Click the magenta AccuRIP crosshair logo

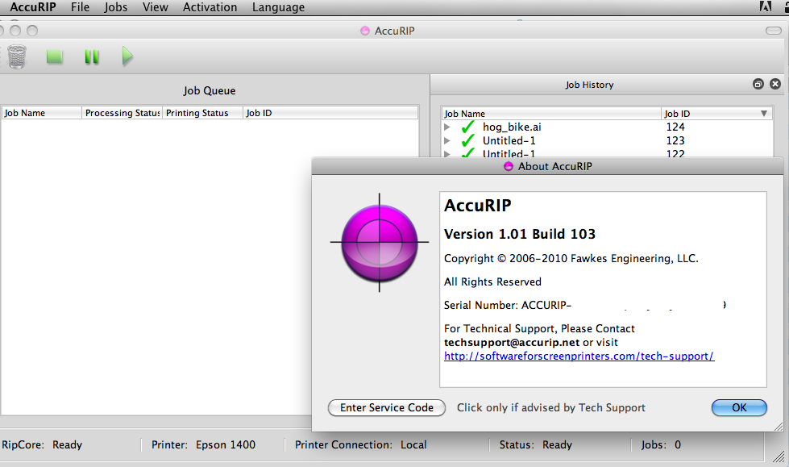[380, 242]
